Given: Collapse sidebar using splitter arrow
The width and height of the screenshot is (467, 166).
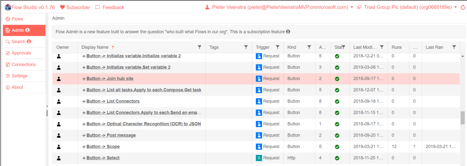Looking at the screenshot, I should click(x=47, y=106).
